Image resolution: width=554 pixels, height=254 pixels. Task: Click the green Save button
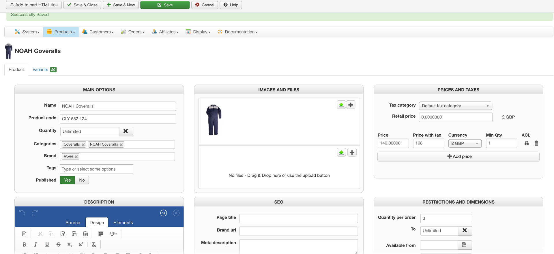(x=165, y=5)
